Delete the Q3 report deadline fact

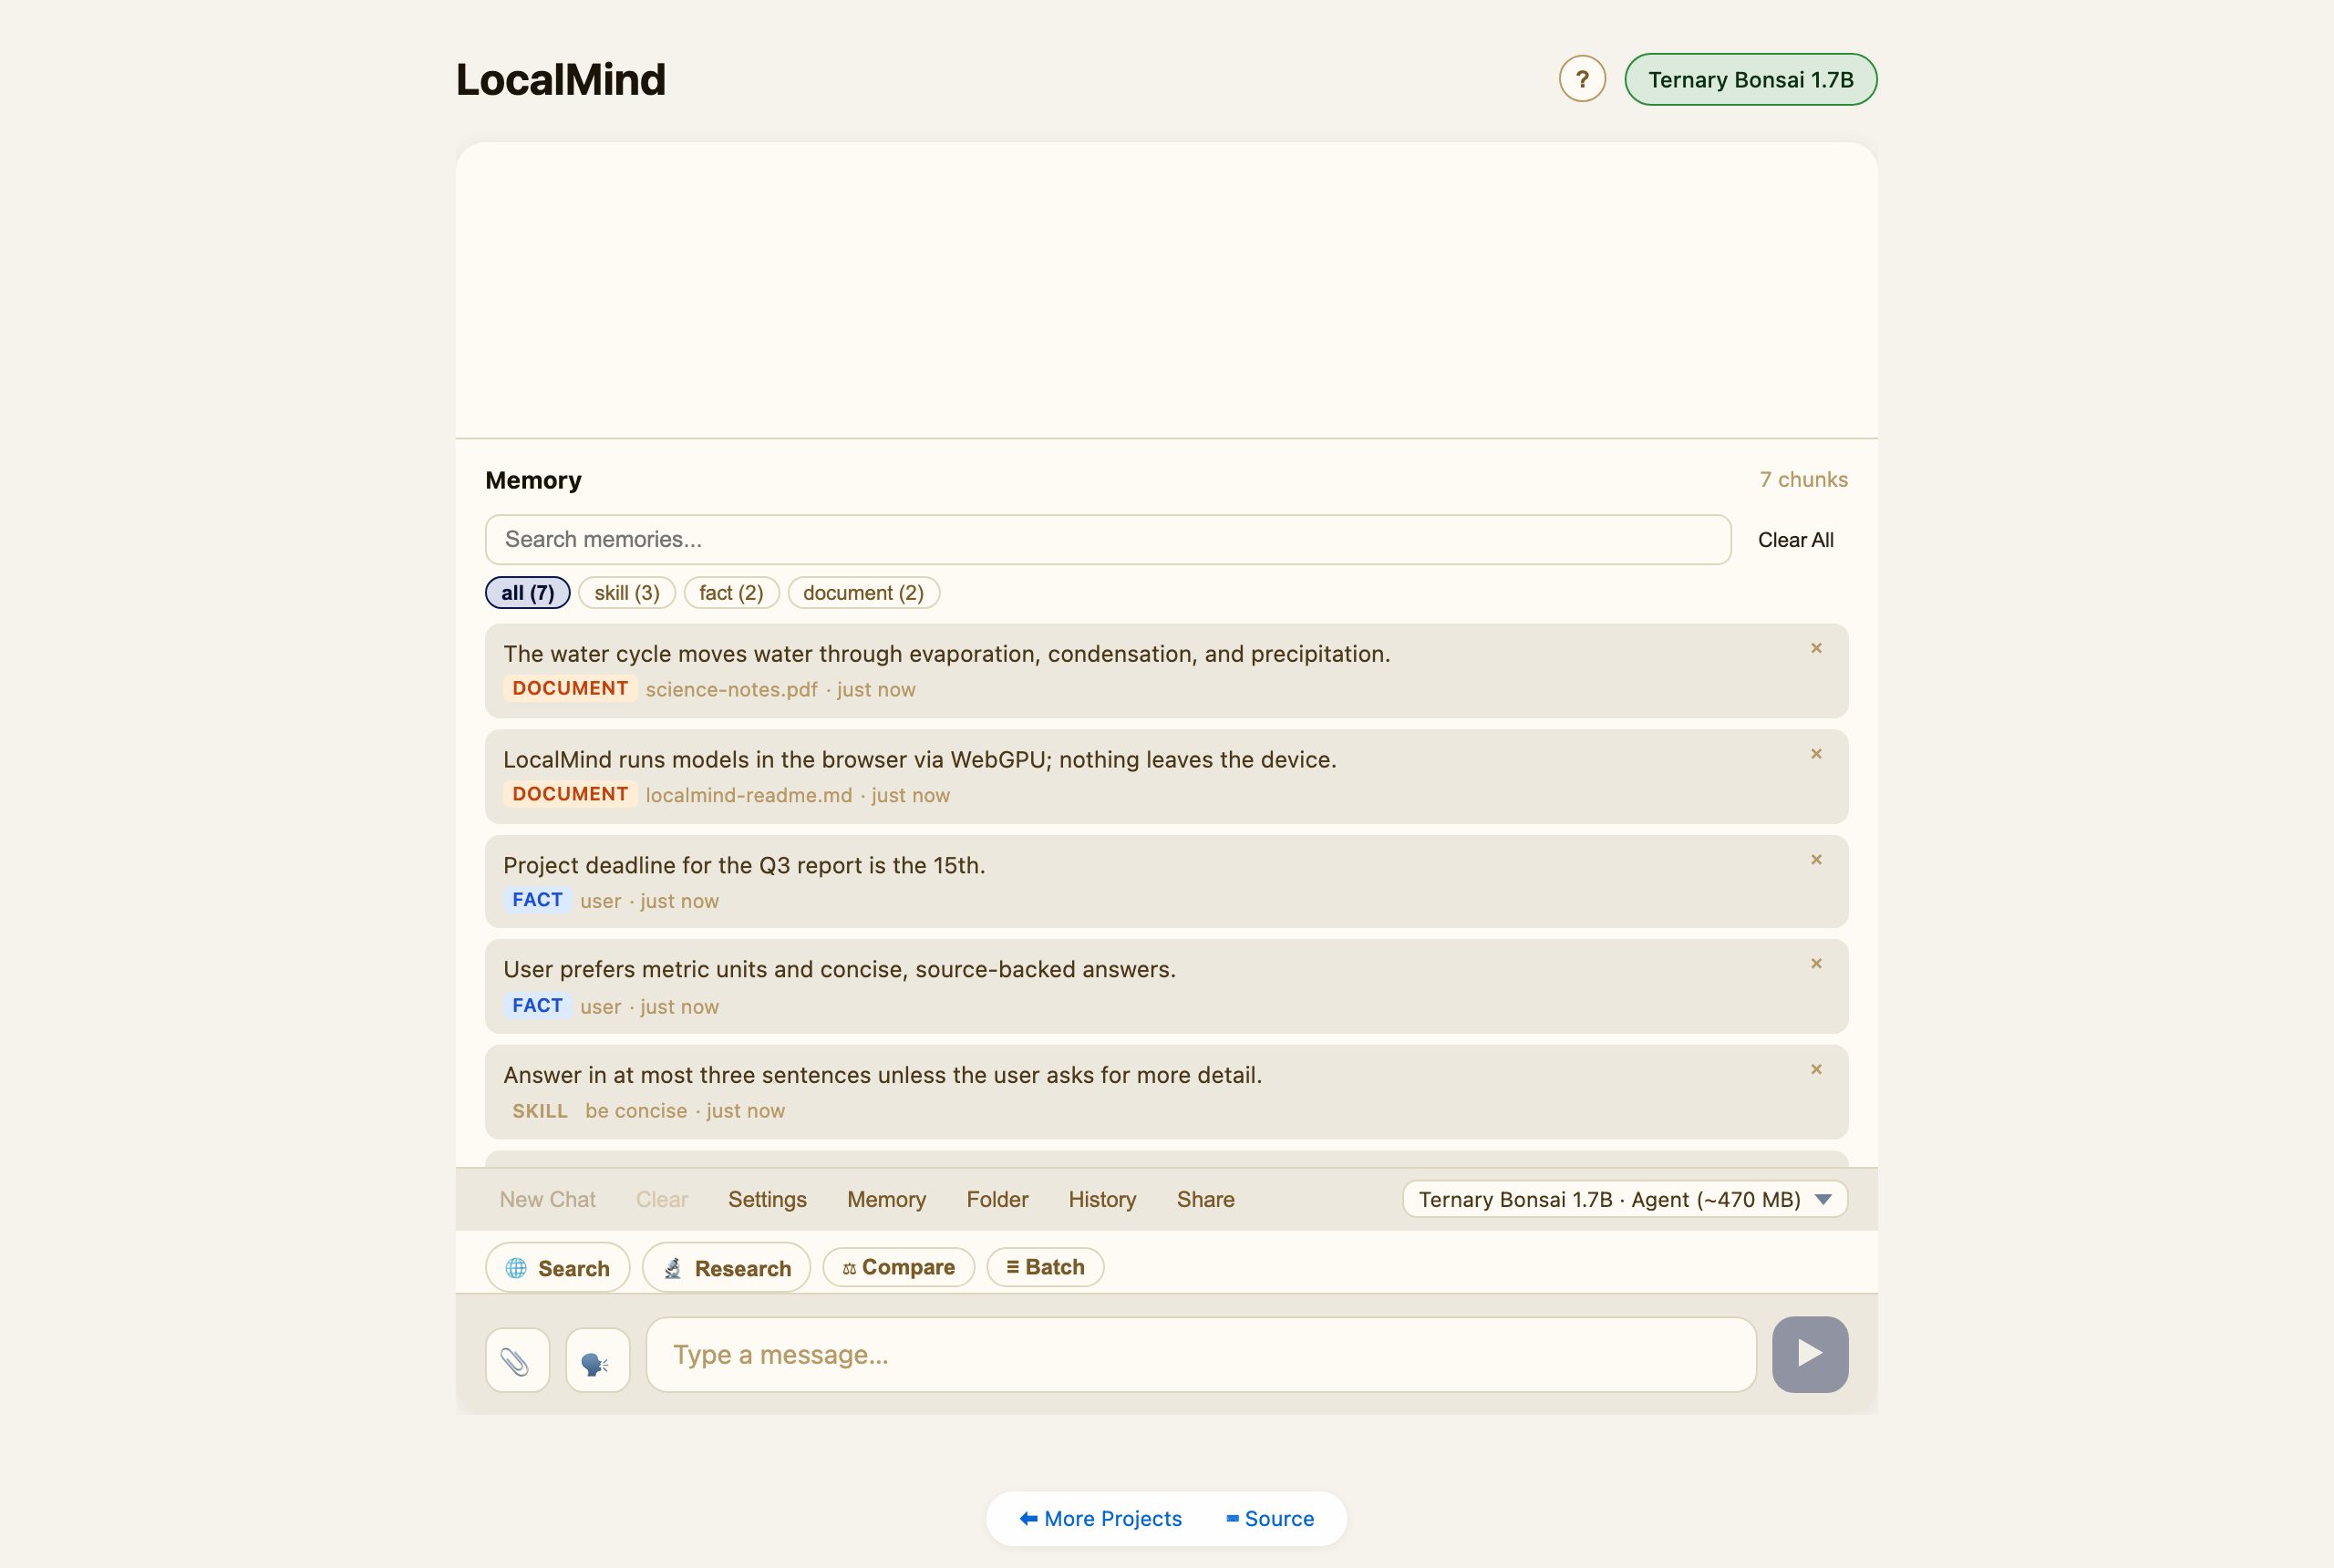click(x=1816, y=860)
